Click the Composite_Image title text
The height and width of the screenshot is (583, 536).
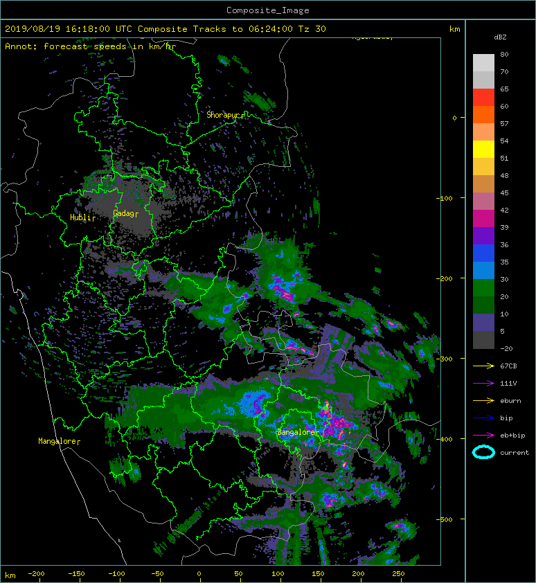[268, 10]
